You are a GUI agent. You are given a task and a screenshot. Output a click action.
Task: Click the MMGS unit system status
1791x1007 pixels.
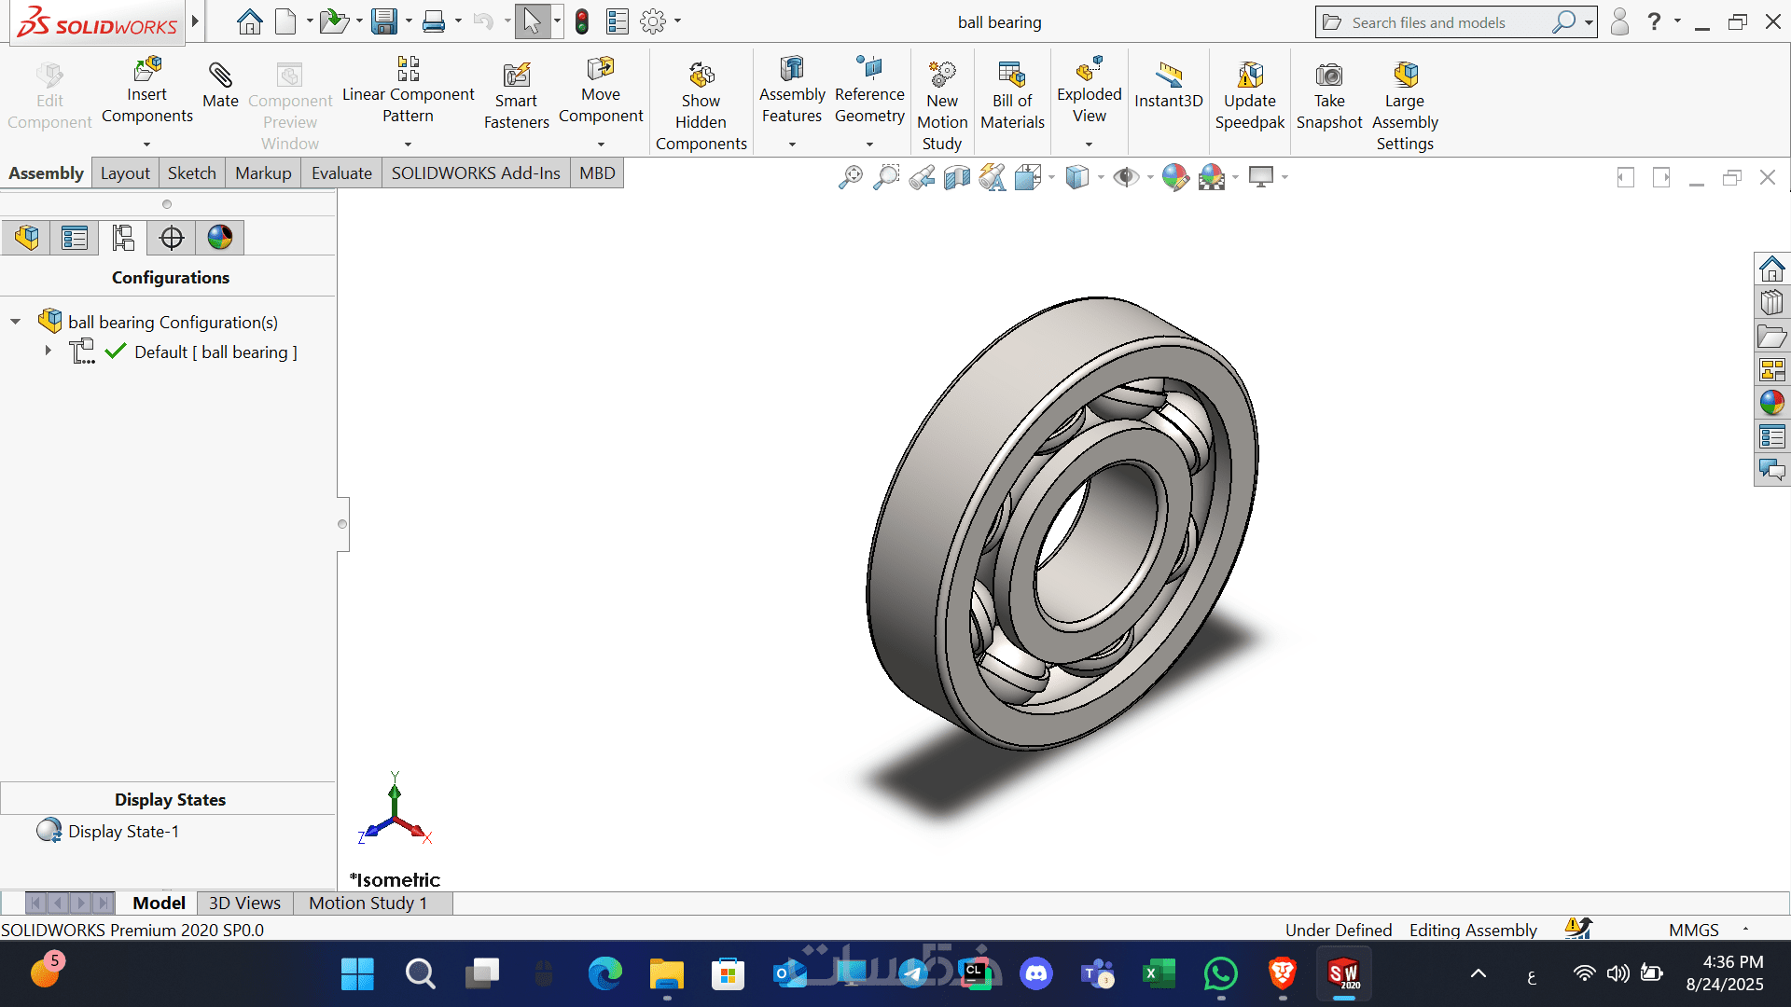(x=1693, y=930)
